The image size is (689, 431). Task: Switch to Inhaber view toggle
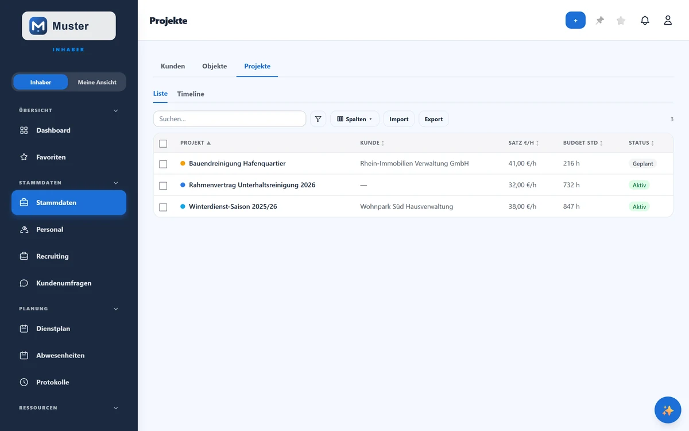(41, 82)
